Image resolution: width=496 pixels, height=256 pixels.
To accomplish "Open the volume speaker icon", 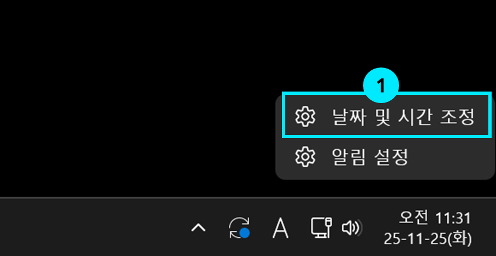I will (x=352, y=228).
